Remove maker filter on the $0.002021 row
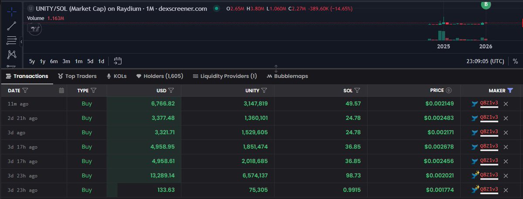This screenshot has width=523, height=199. [x=506, y=175]
